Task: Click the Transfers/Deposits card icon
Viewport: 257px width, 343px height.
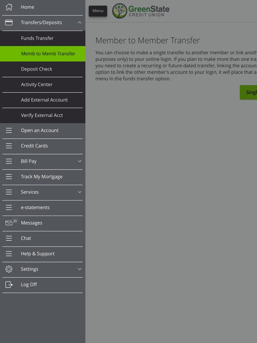Action: point(9,22)
